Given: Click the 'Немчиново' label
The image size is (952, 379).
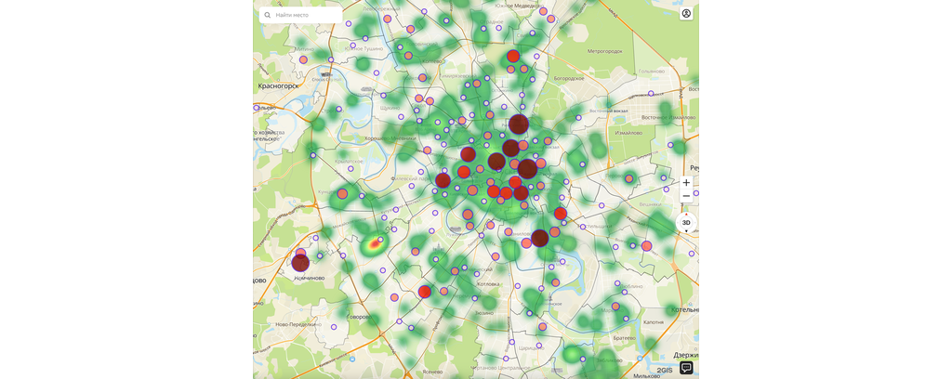Looking at the screenshot, I should [309, 279].
